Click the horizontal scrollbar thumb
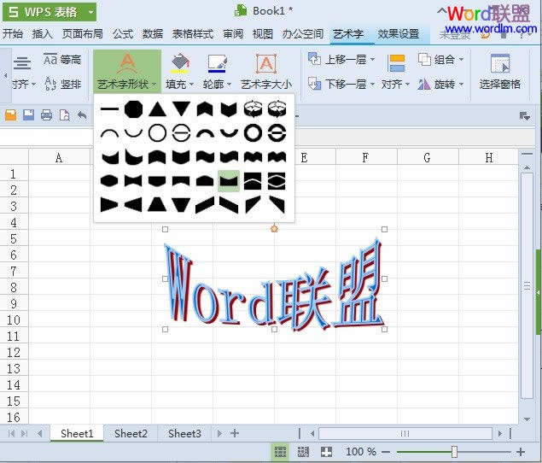Viewport: 542px width, 463px height. 405,433
